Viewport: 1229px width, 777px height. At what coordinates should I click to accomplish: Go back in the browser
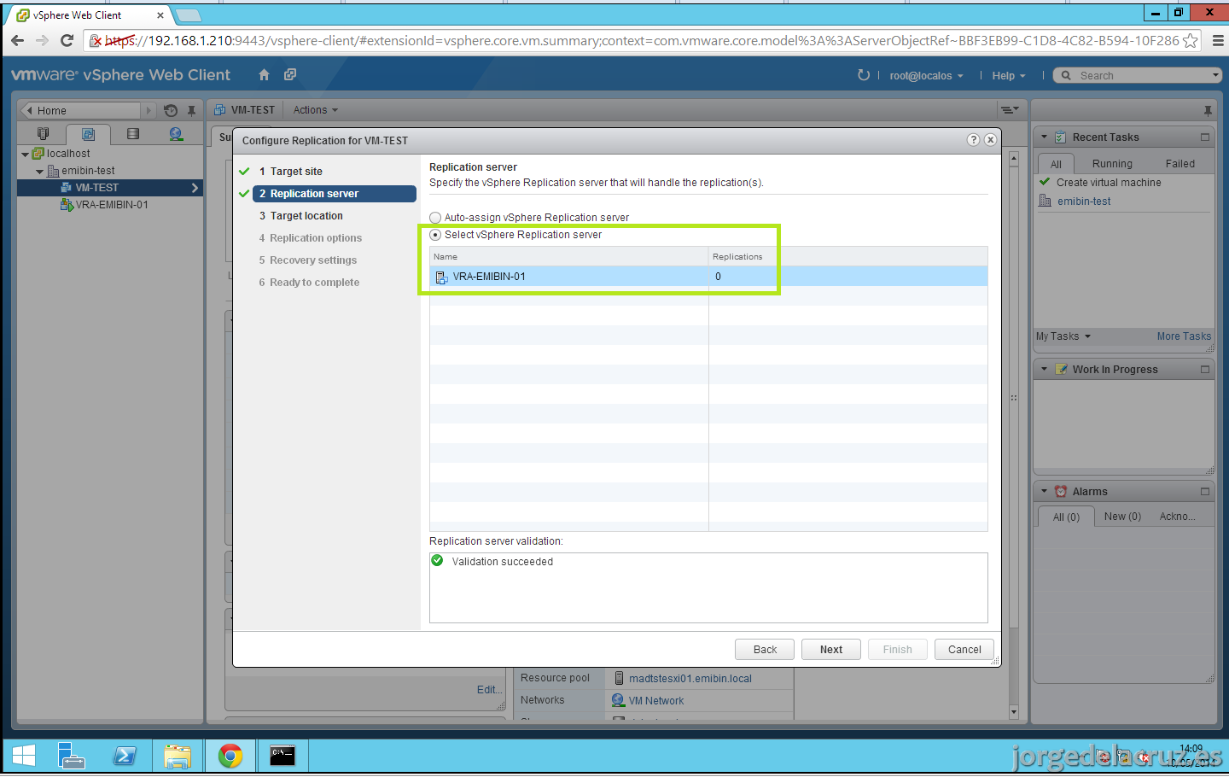click(x=17, y=40)
